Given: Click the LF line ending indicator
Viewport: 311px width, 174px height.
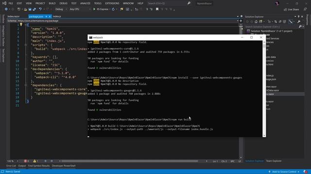Looking at the screenshot, I should pos(240,161).
